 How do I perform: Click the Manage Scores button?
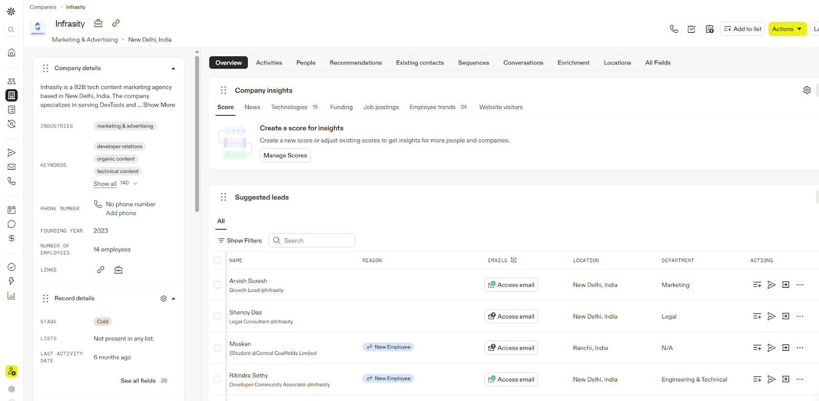pos(285,155)
